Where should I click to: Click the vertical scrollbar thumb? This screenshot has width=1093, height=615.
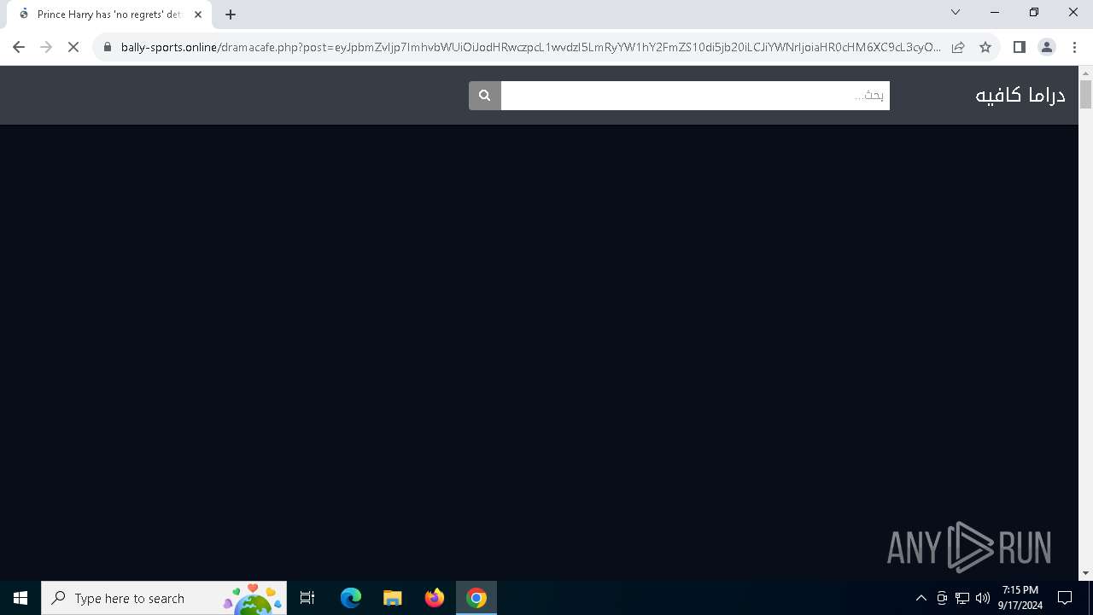1085,94
